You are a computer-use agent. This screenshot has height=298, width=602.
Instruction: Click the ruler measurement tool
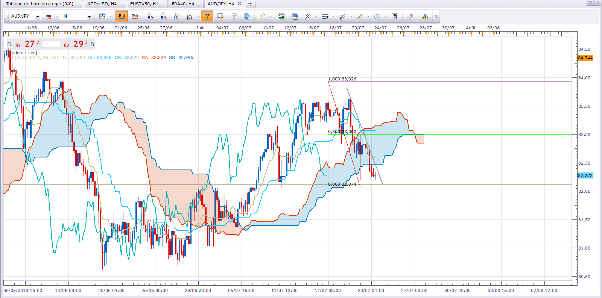[262, 16]
